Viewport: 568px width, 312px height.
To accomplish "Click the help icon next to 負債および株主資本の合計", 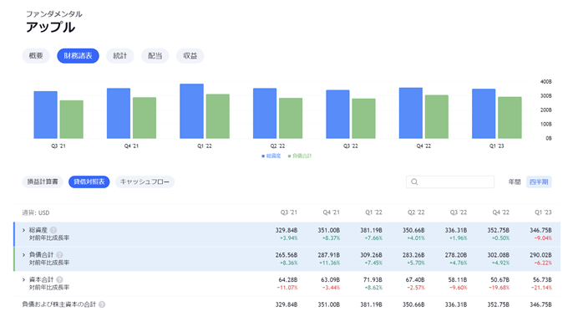I will coord(102,304).
